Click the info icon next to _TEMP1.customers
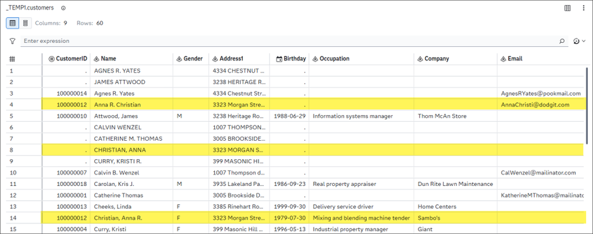The height and width of the screenshot is (234, 593). click(x=63, y=8)
